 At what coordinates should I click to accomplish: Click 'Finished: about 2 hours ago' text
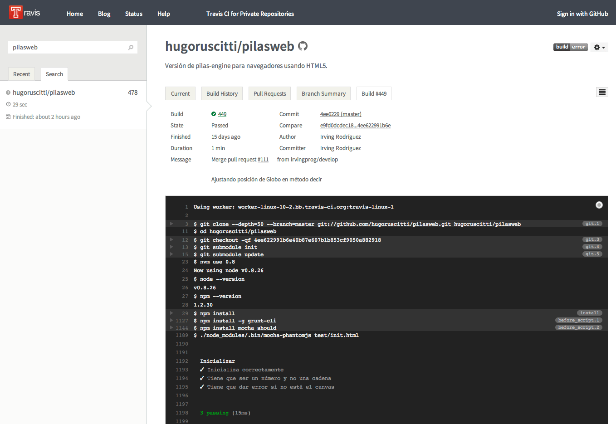(46, 117)
